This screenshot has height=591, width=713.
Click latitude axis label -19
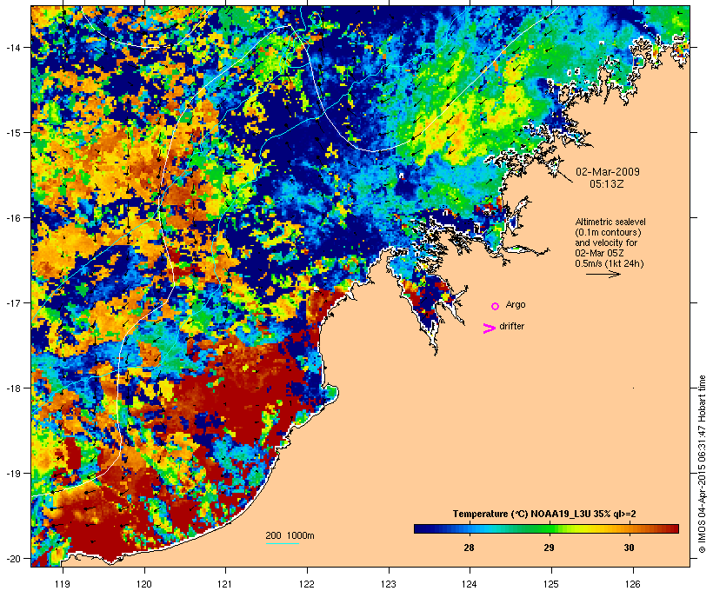click(12, 474)
